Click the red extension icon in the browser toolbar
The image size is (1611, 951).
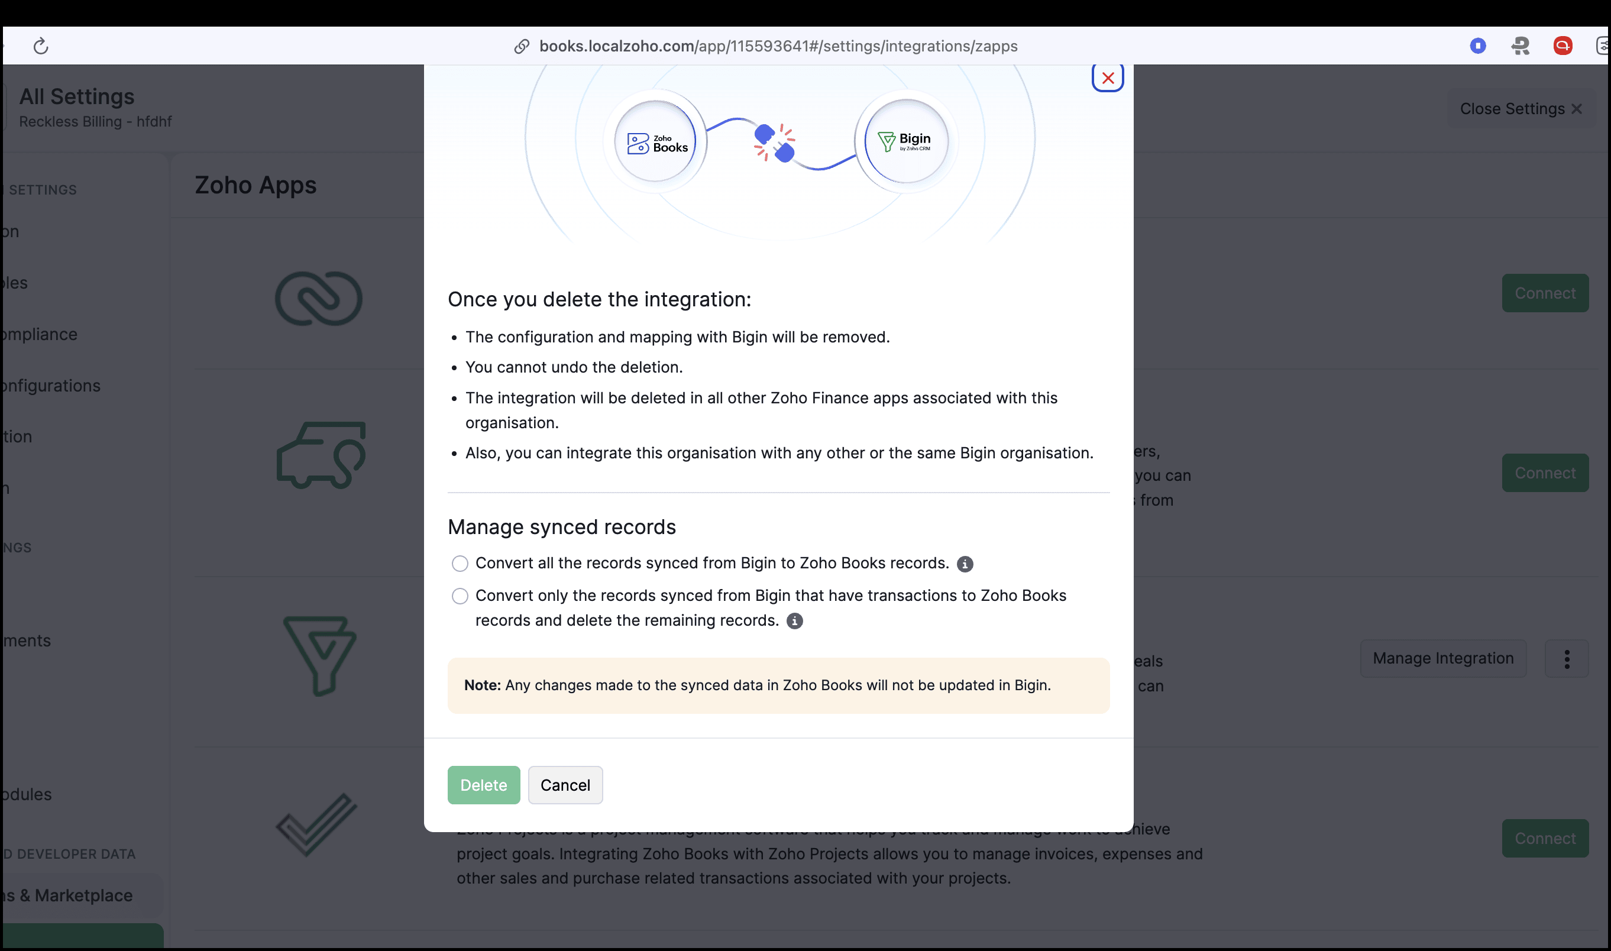[1563, 46]
